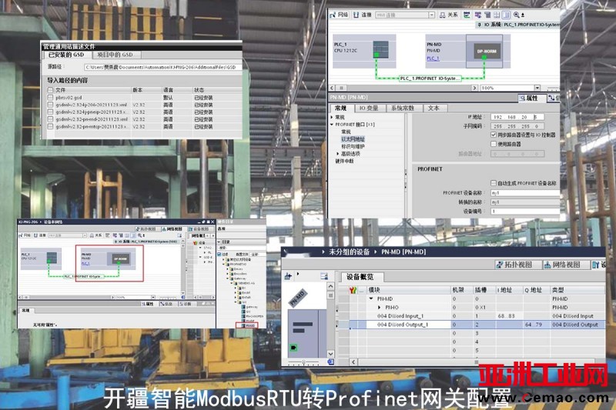Collapse the 目录 section in the hardware catalog
This screenshot has height=410, width=616.
pyautogui.click(x=219, y=242)
